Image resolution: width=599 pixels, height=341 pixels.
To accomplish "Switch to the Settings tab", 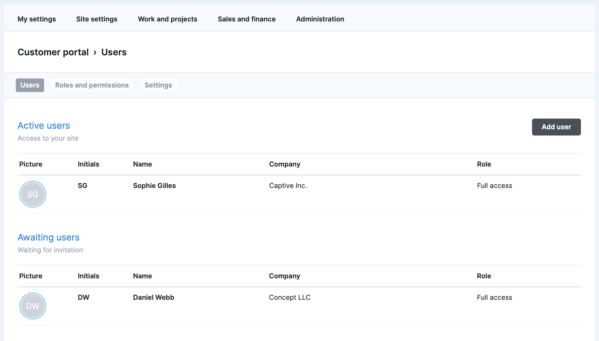I will [x=158, y=85].
